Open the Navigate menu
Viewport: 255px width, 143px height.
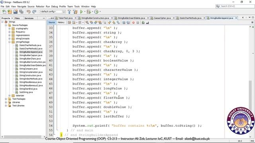coord(22,6)
